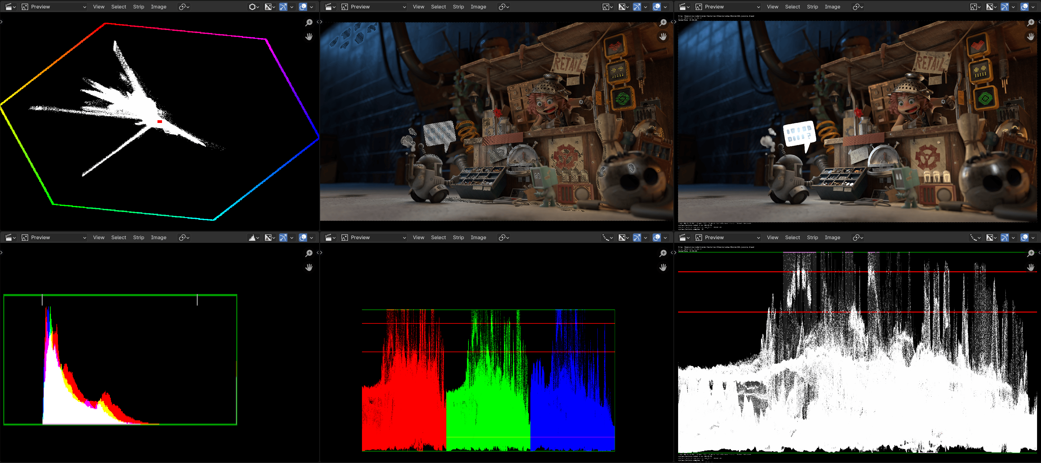Open the editor type selector in the RGB parade panel

point(331,237)
